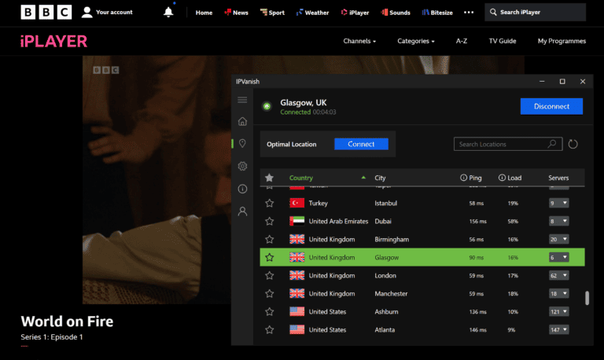
Task: Open the iPlayer Categories dropdown
Action: (415, 41)
